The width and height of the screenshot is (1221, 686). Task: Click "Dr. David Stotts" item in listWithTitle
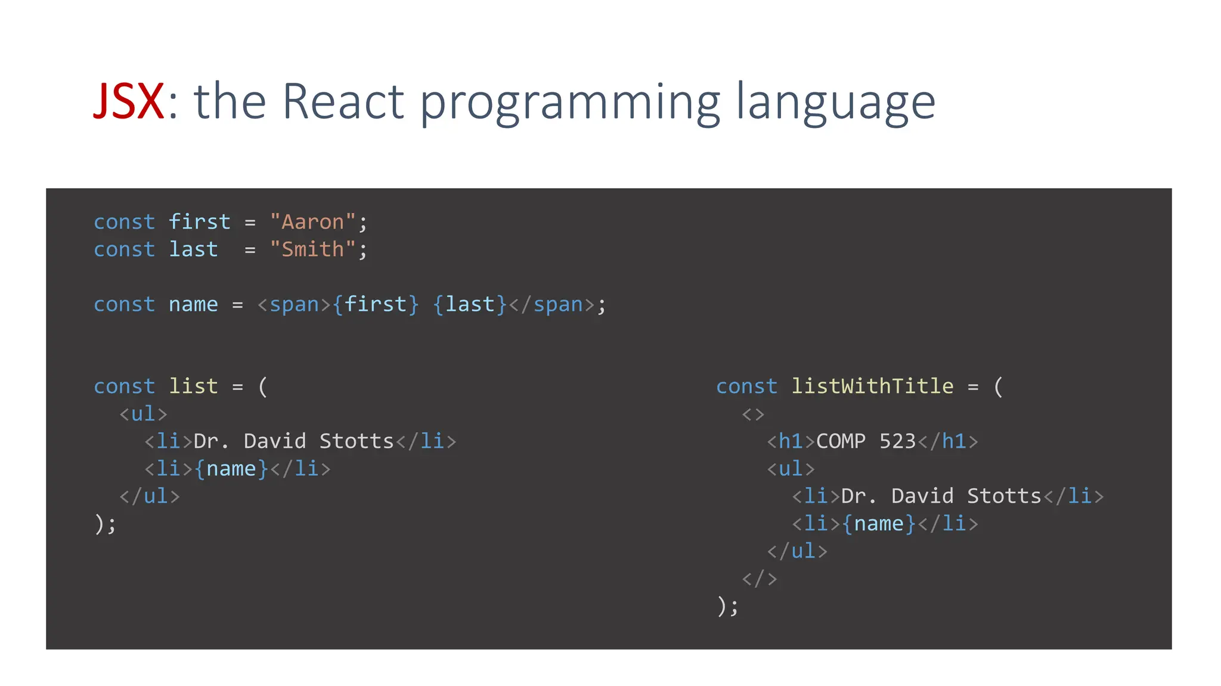[948, 496]
